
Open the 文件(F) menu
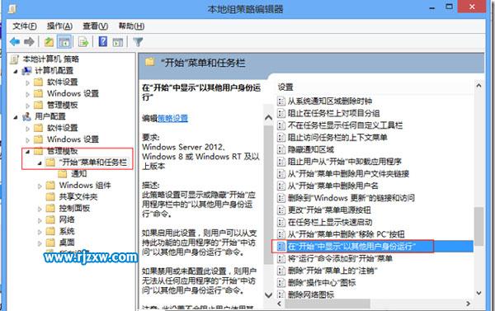(25, 26)
